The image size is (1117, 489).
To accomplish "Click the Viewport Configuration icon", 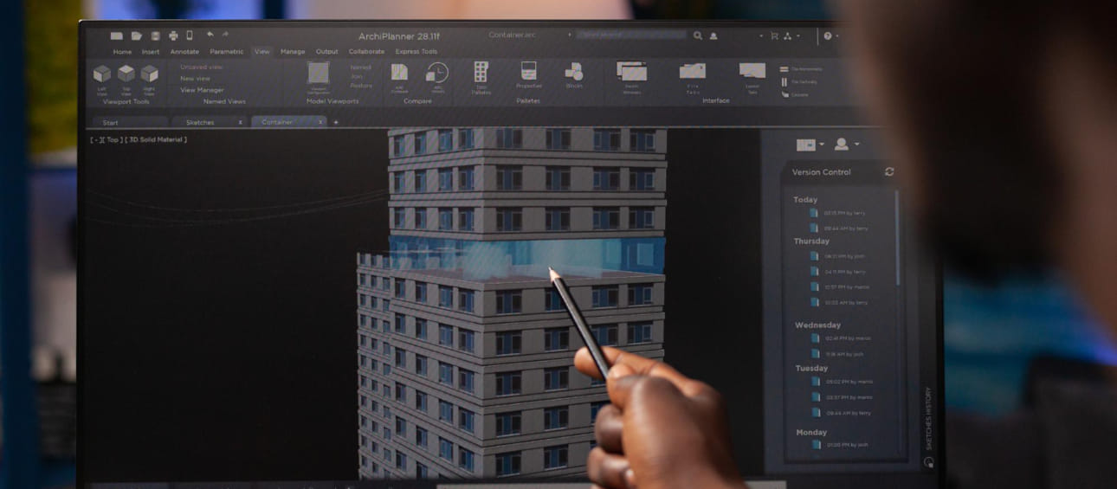I will (319, 74).
